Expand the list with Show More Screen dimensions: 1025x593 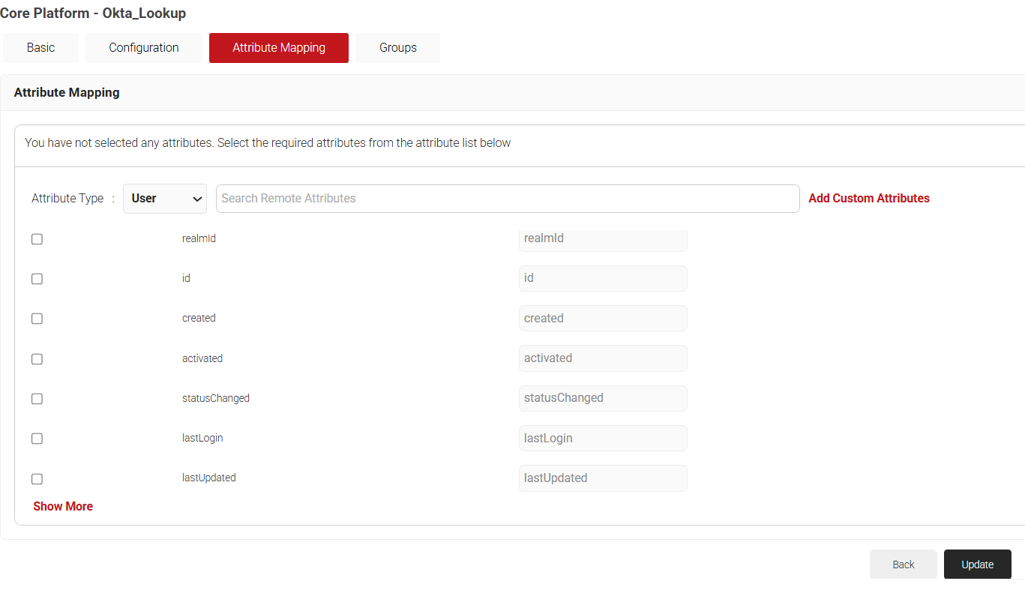[63, 507]
